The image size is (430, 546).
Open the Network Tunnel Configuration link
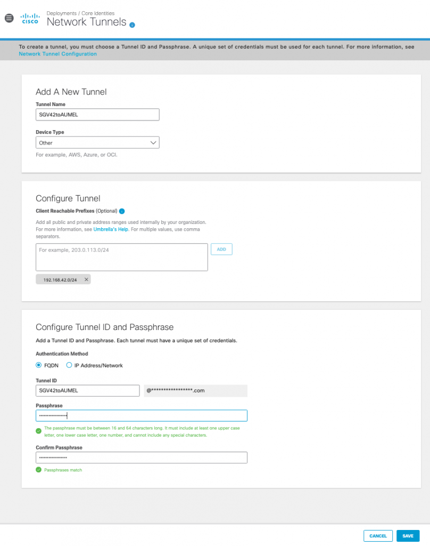tap(57, 54)
